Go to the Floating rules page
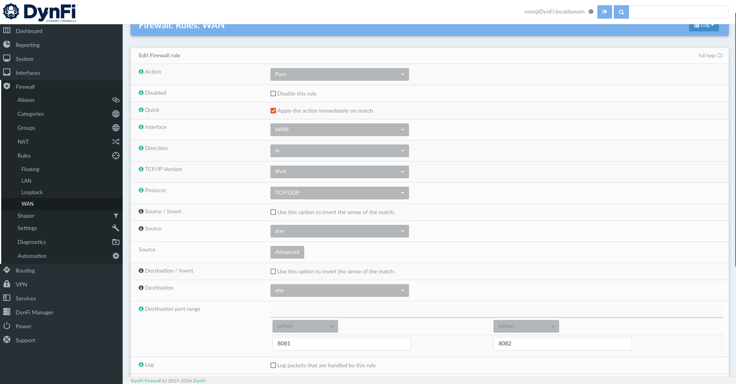Viewport: 736px width, 384px height. tap(30, 169)
